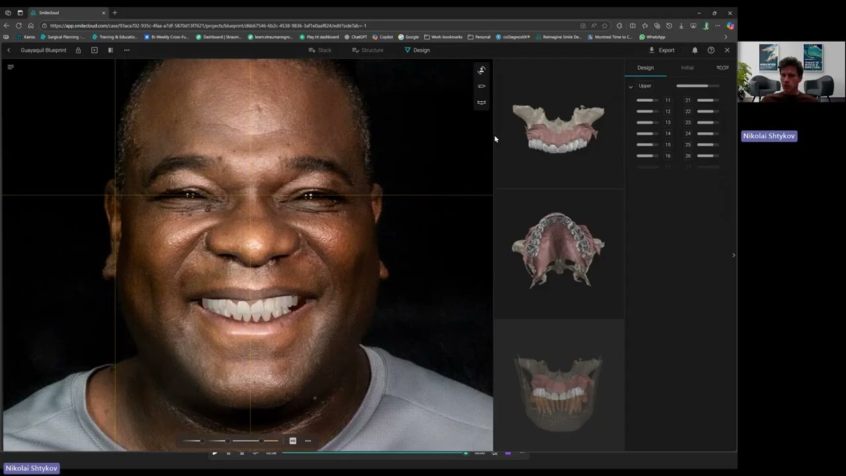The image size is (846, 476).
Task: Open the Copilot icon in browser toolbar
Action: [x=730, y=26]
